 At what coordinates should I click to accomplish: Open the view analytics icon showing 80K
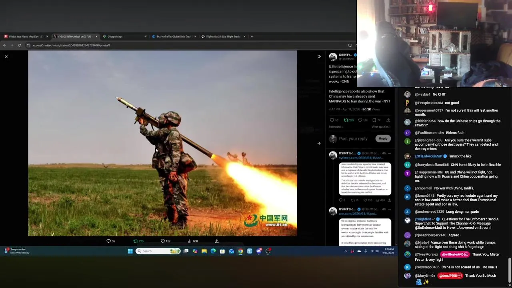pos(190,241)
